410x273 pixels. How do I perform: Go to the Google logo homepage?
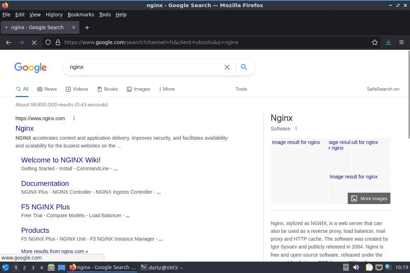tap(30, 68)
